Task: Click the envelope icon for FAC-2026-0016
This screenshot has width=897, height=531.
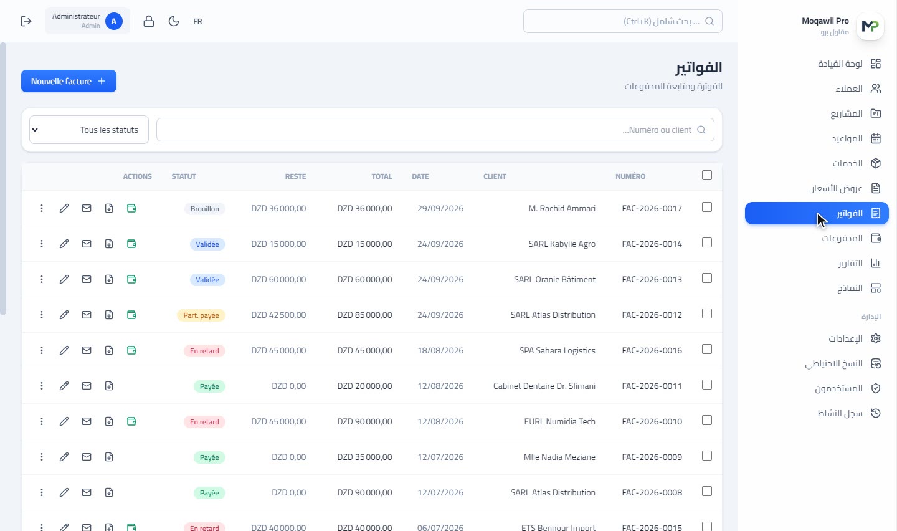Action: tap(87, 350)
